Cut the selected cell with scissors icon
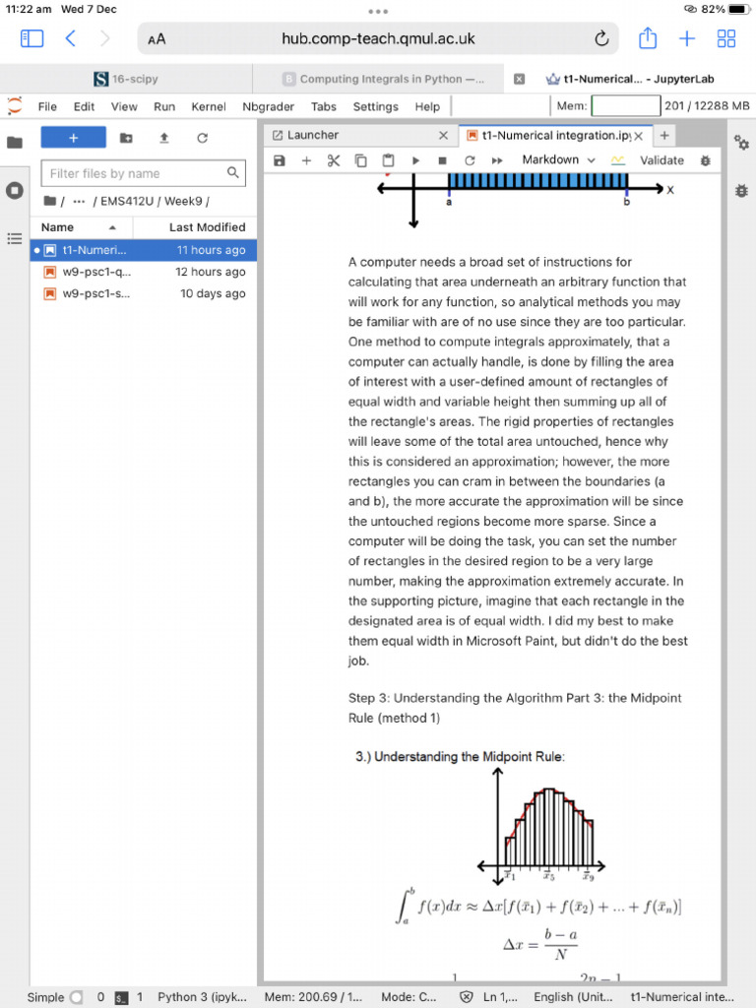The height and width of the screenshot is (1008, 756). click(x=333, y=160)
